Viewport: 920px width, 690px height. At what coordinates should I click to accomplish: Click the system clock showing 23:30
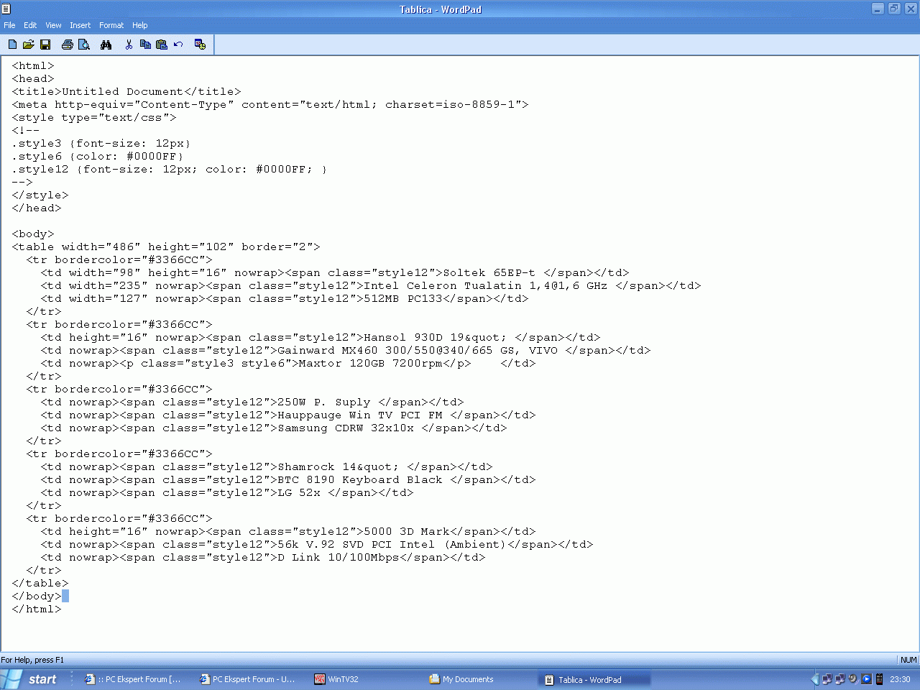[900, 679]
